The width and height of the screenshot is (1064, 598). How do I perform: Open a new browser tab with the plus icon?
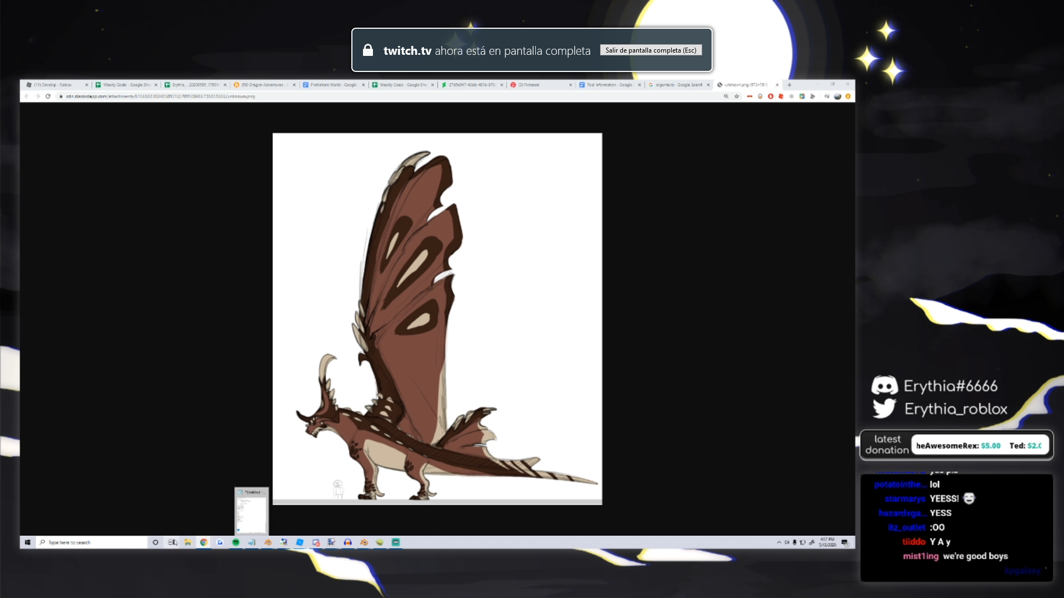pyautogui.click(x=790, y=85)
